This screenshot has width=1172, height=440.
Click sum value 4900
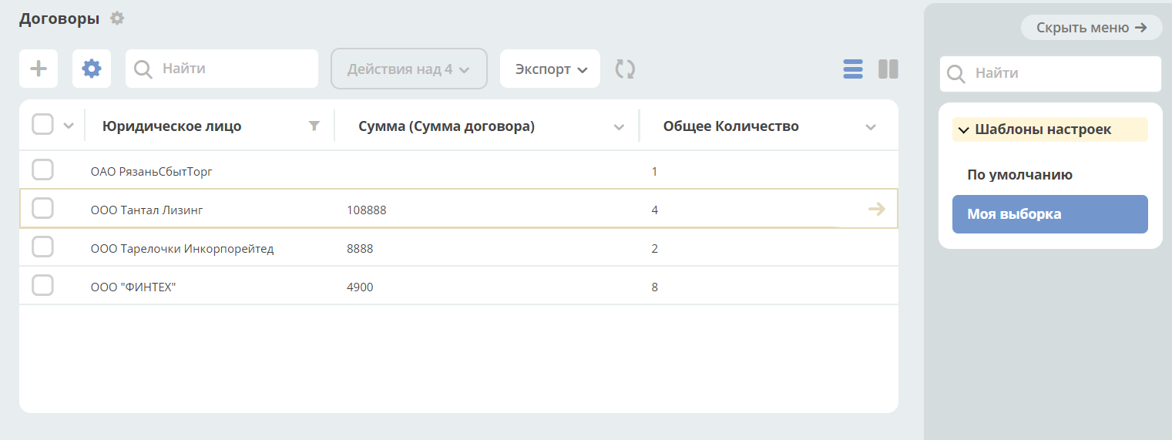tap(360, 287)
